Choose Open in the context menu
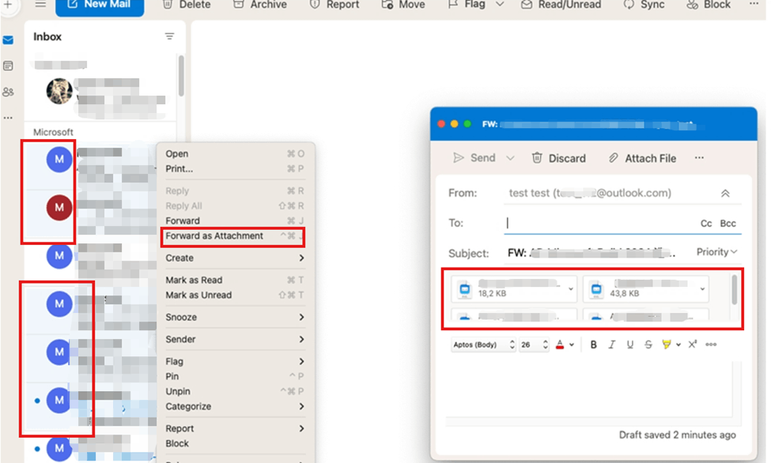Image resolution: width=771 pixels, height=463 pixels. click(x=235, y=154)
